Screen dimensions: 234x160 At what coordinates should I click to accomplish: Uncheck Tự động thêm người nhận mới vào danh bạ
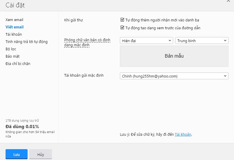pos(122,20)
